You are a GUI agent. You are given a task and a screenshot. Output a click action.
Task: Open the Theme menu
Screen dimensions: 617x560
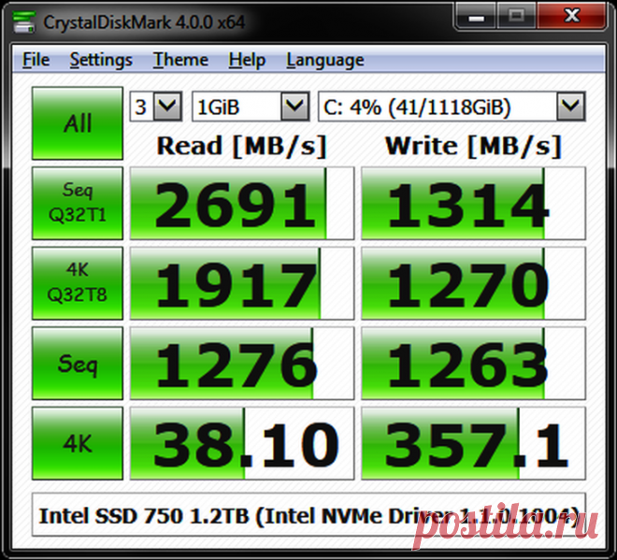[x=180, y=60]
